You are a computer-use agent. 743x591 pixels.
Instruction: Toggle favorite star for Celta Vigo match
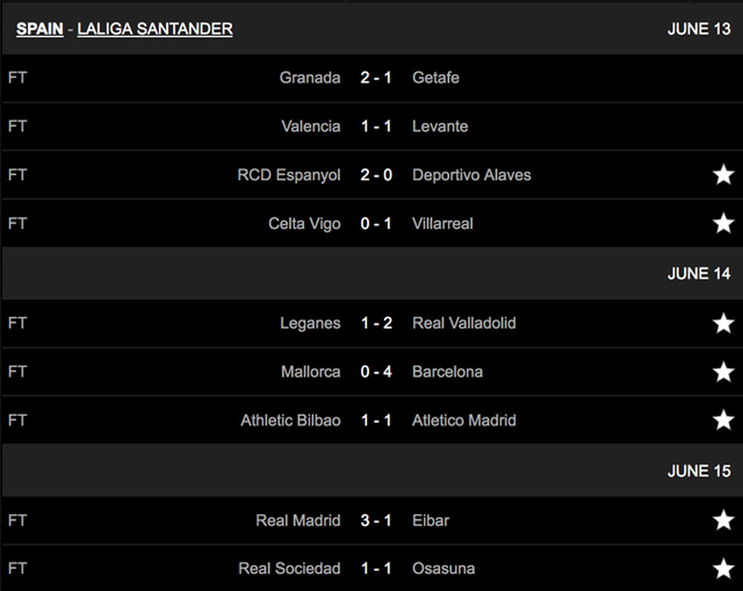tap(723, 223)
